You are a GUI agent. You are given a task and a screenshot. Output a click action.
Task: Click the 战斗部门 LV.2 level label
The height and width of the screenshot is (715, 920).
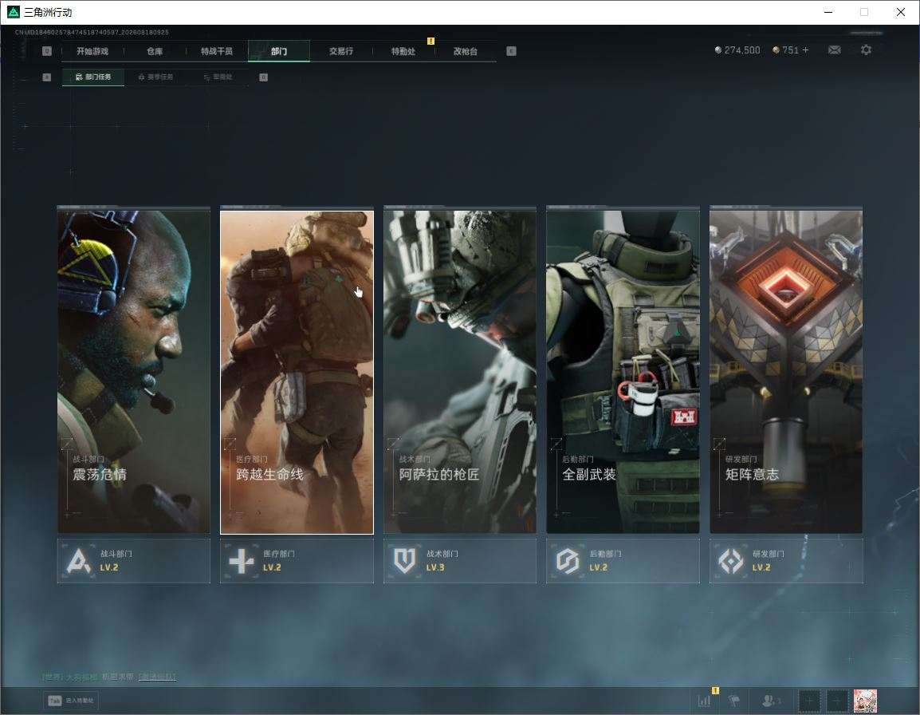coord(109,567)
